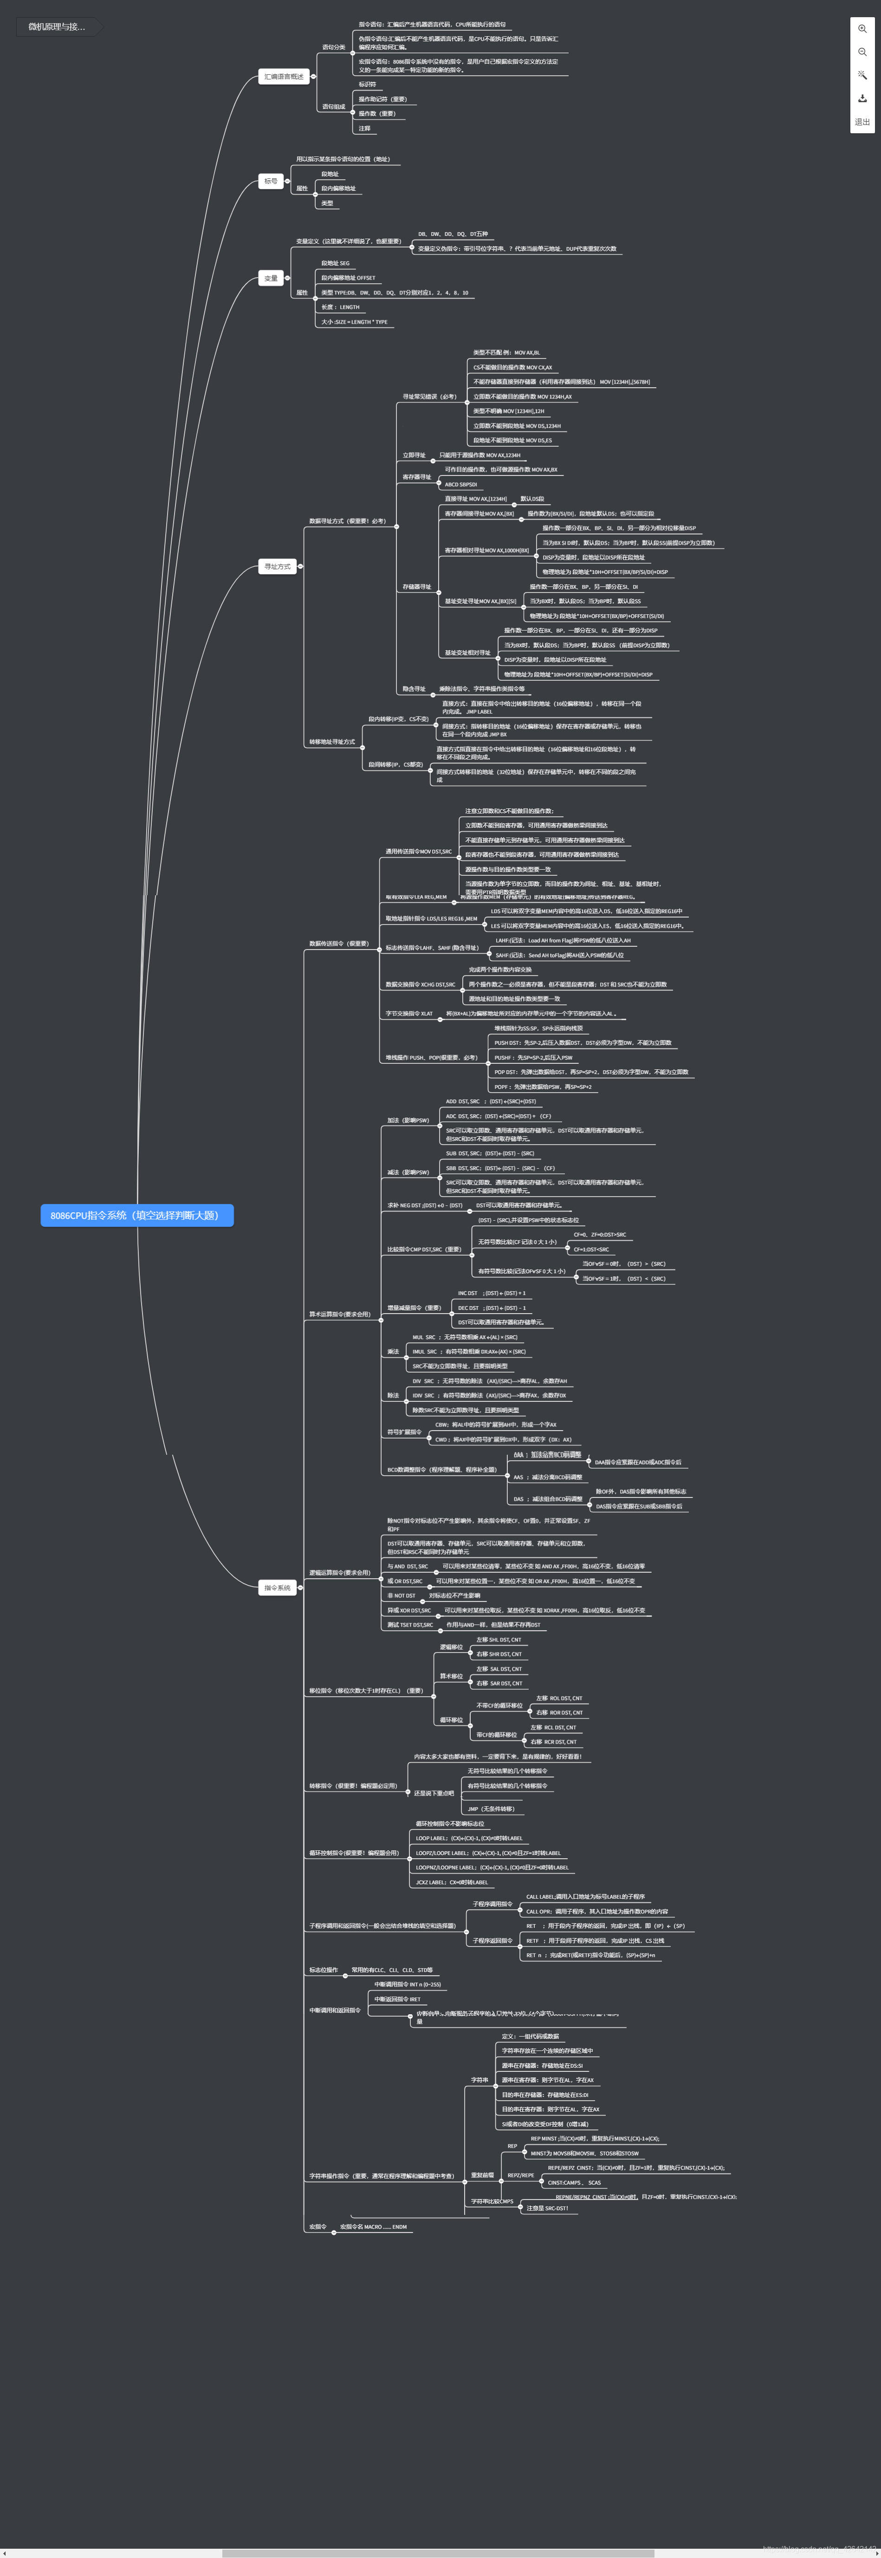Screen dimensions: 881x2558
Task: Select the 子程序调用和返回指令 node
Action: tap(382, 1926)
